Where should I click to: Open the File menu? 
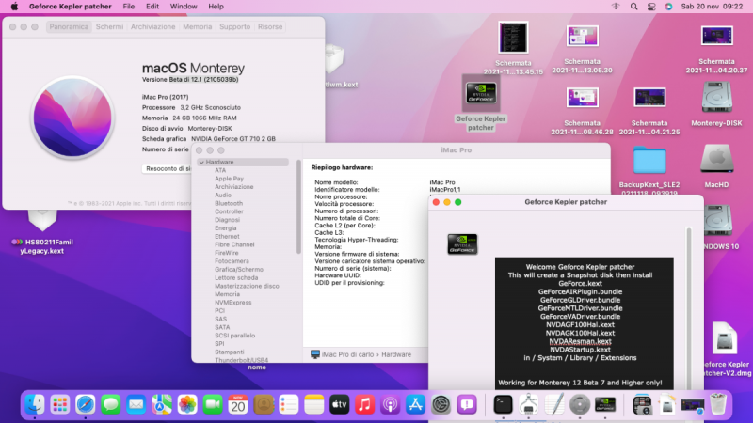[129, 7]
